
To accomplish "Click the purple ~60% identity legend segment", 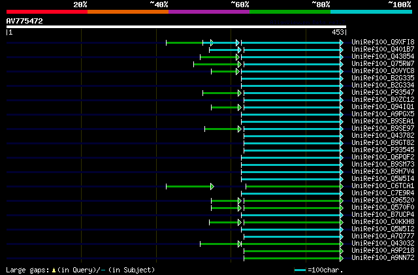I will click(209, 12).
